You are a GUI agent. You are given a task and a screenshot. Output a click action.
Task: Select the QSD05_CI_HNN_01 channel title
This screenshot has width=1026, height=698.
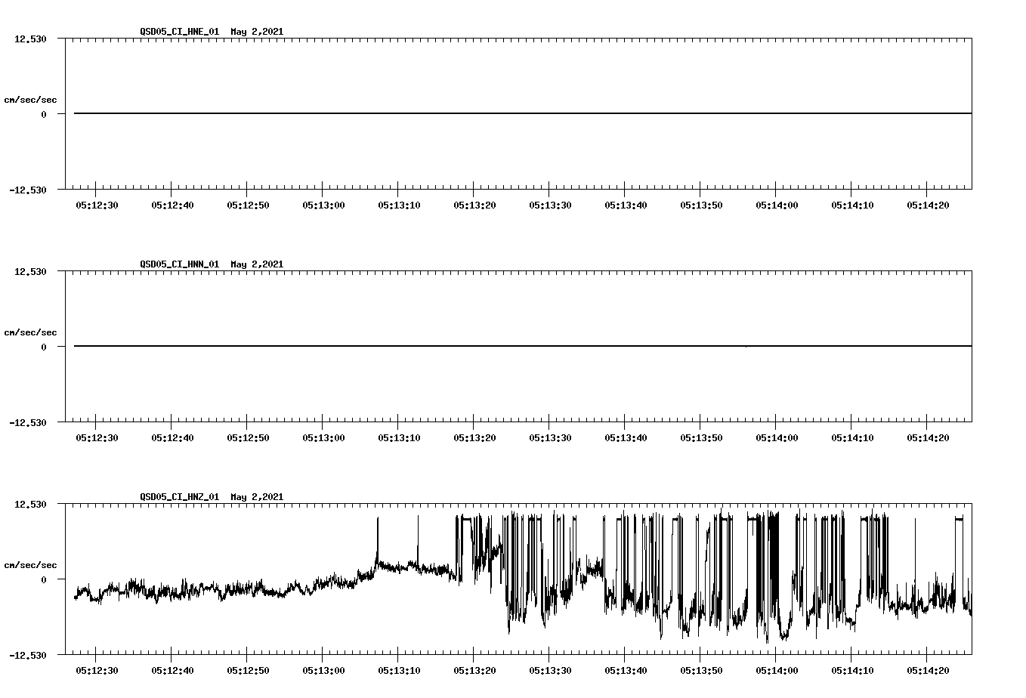click(x=180, y=264)
